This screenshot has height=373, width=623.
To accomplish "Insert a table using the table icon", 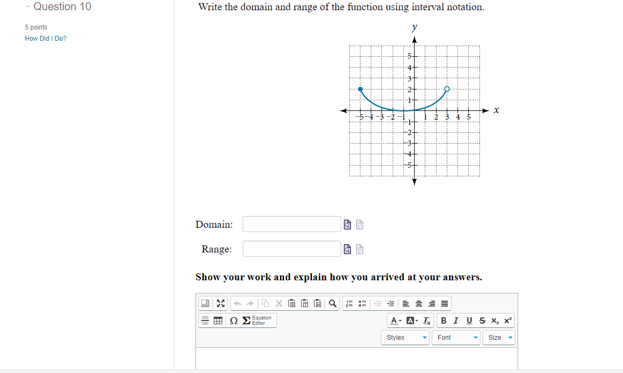I will tap(217, 320).
